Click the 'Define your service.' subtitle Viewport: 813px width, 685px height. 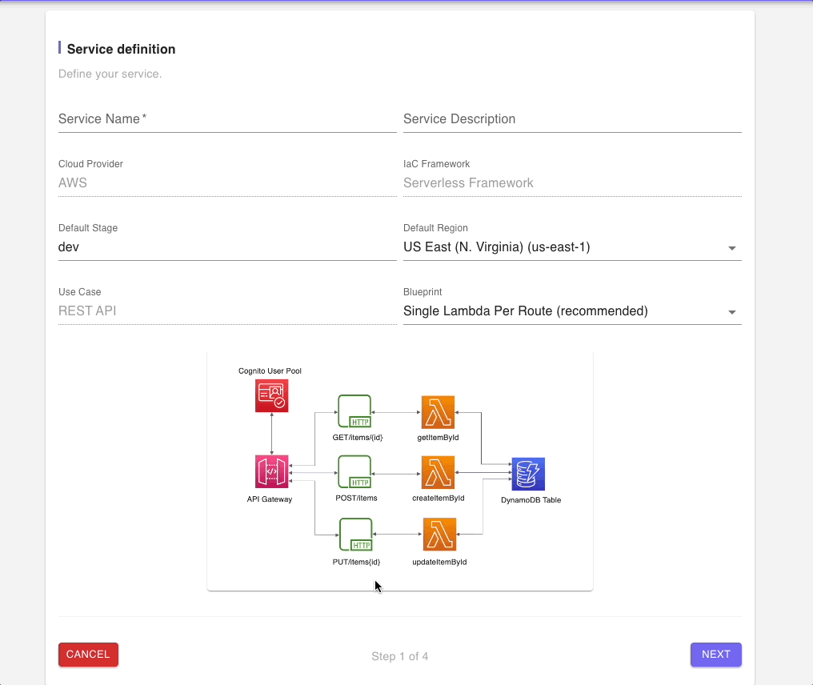tap(110, 74)
